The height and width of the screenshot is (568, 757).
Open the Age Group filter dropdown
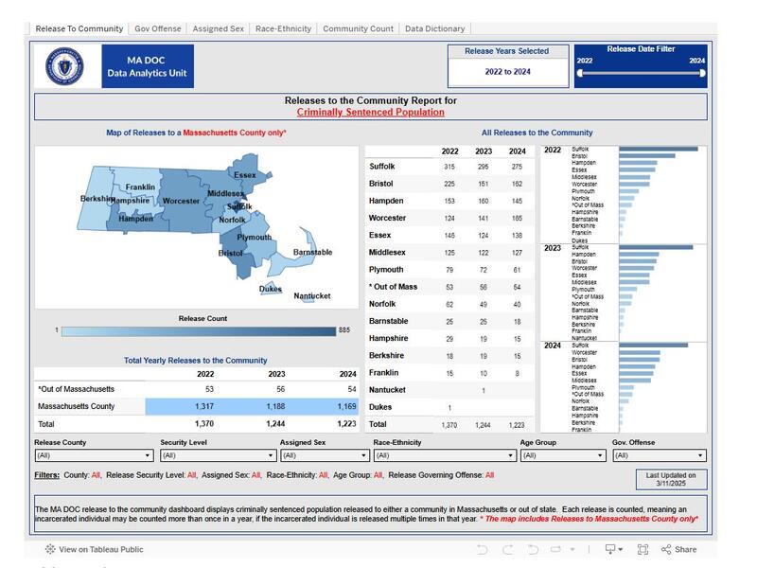pos(562,455)
